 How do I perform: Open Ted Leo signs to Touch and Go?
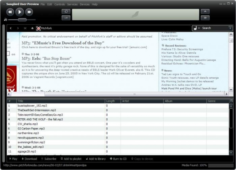pos(181,74)
